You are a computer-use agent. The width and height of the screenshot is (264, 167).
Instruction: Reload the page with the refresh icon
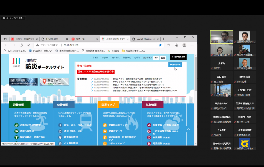coord(21,45)
